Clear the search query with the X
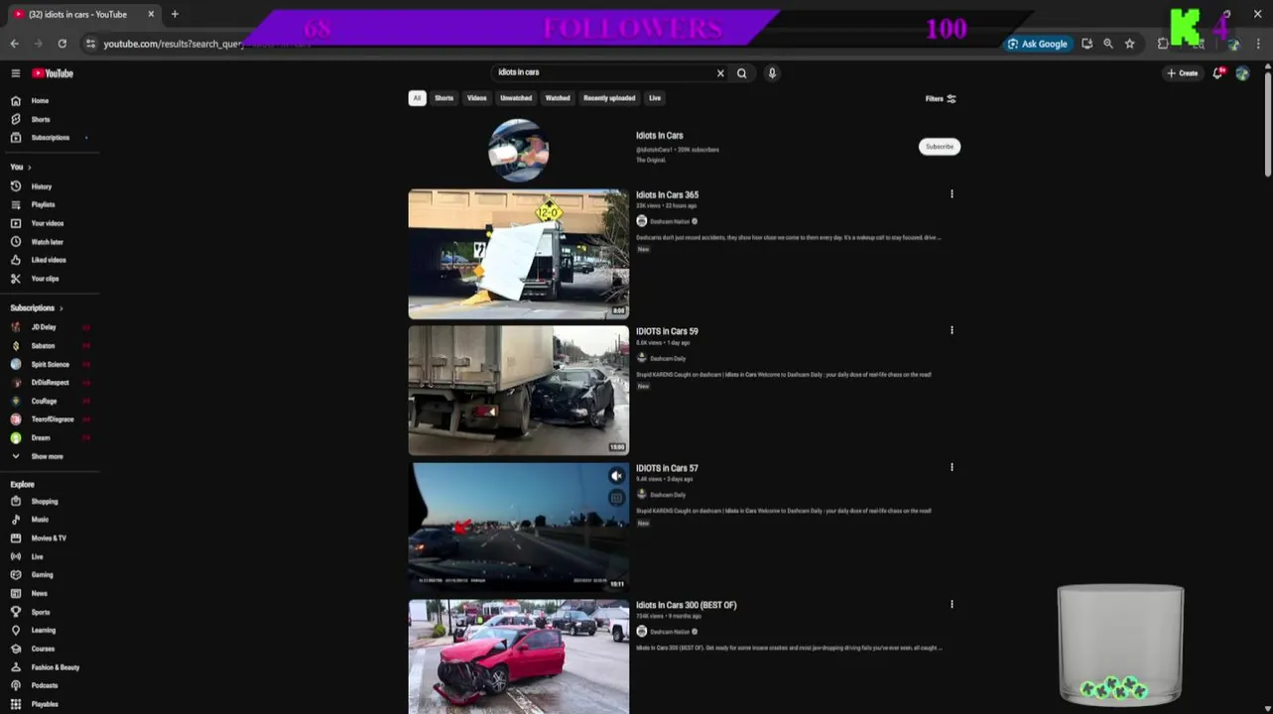 pyautogui.click(x=720, y=73)
